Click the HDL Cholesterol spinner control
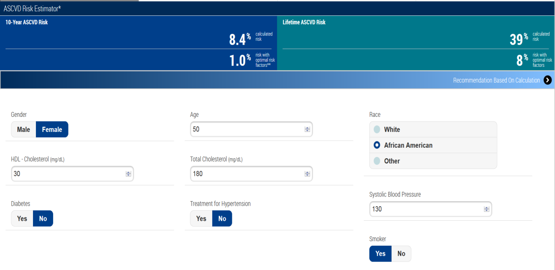The height and width of the screenshot is (270, 555). [128, 174]
